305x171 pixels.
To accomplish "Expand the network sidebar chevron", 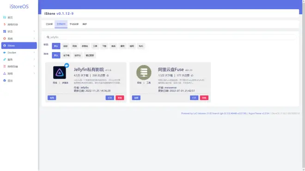I will (34, 73).
